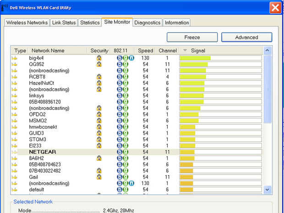The height and width of the screenshot is (213, 284).
Task: Click the lock icon for 8A6H2
Action: [99, 158]
